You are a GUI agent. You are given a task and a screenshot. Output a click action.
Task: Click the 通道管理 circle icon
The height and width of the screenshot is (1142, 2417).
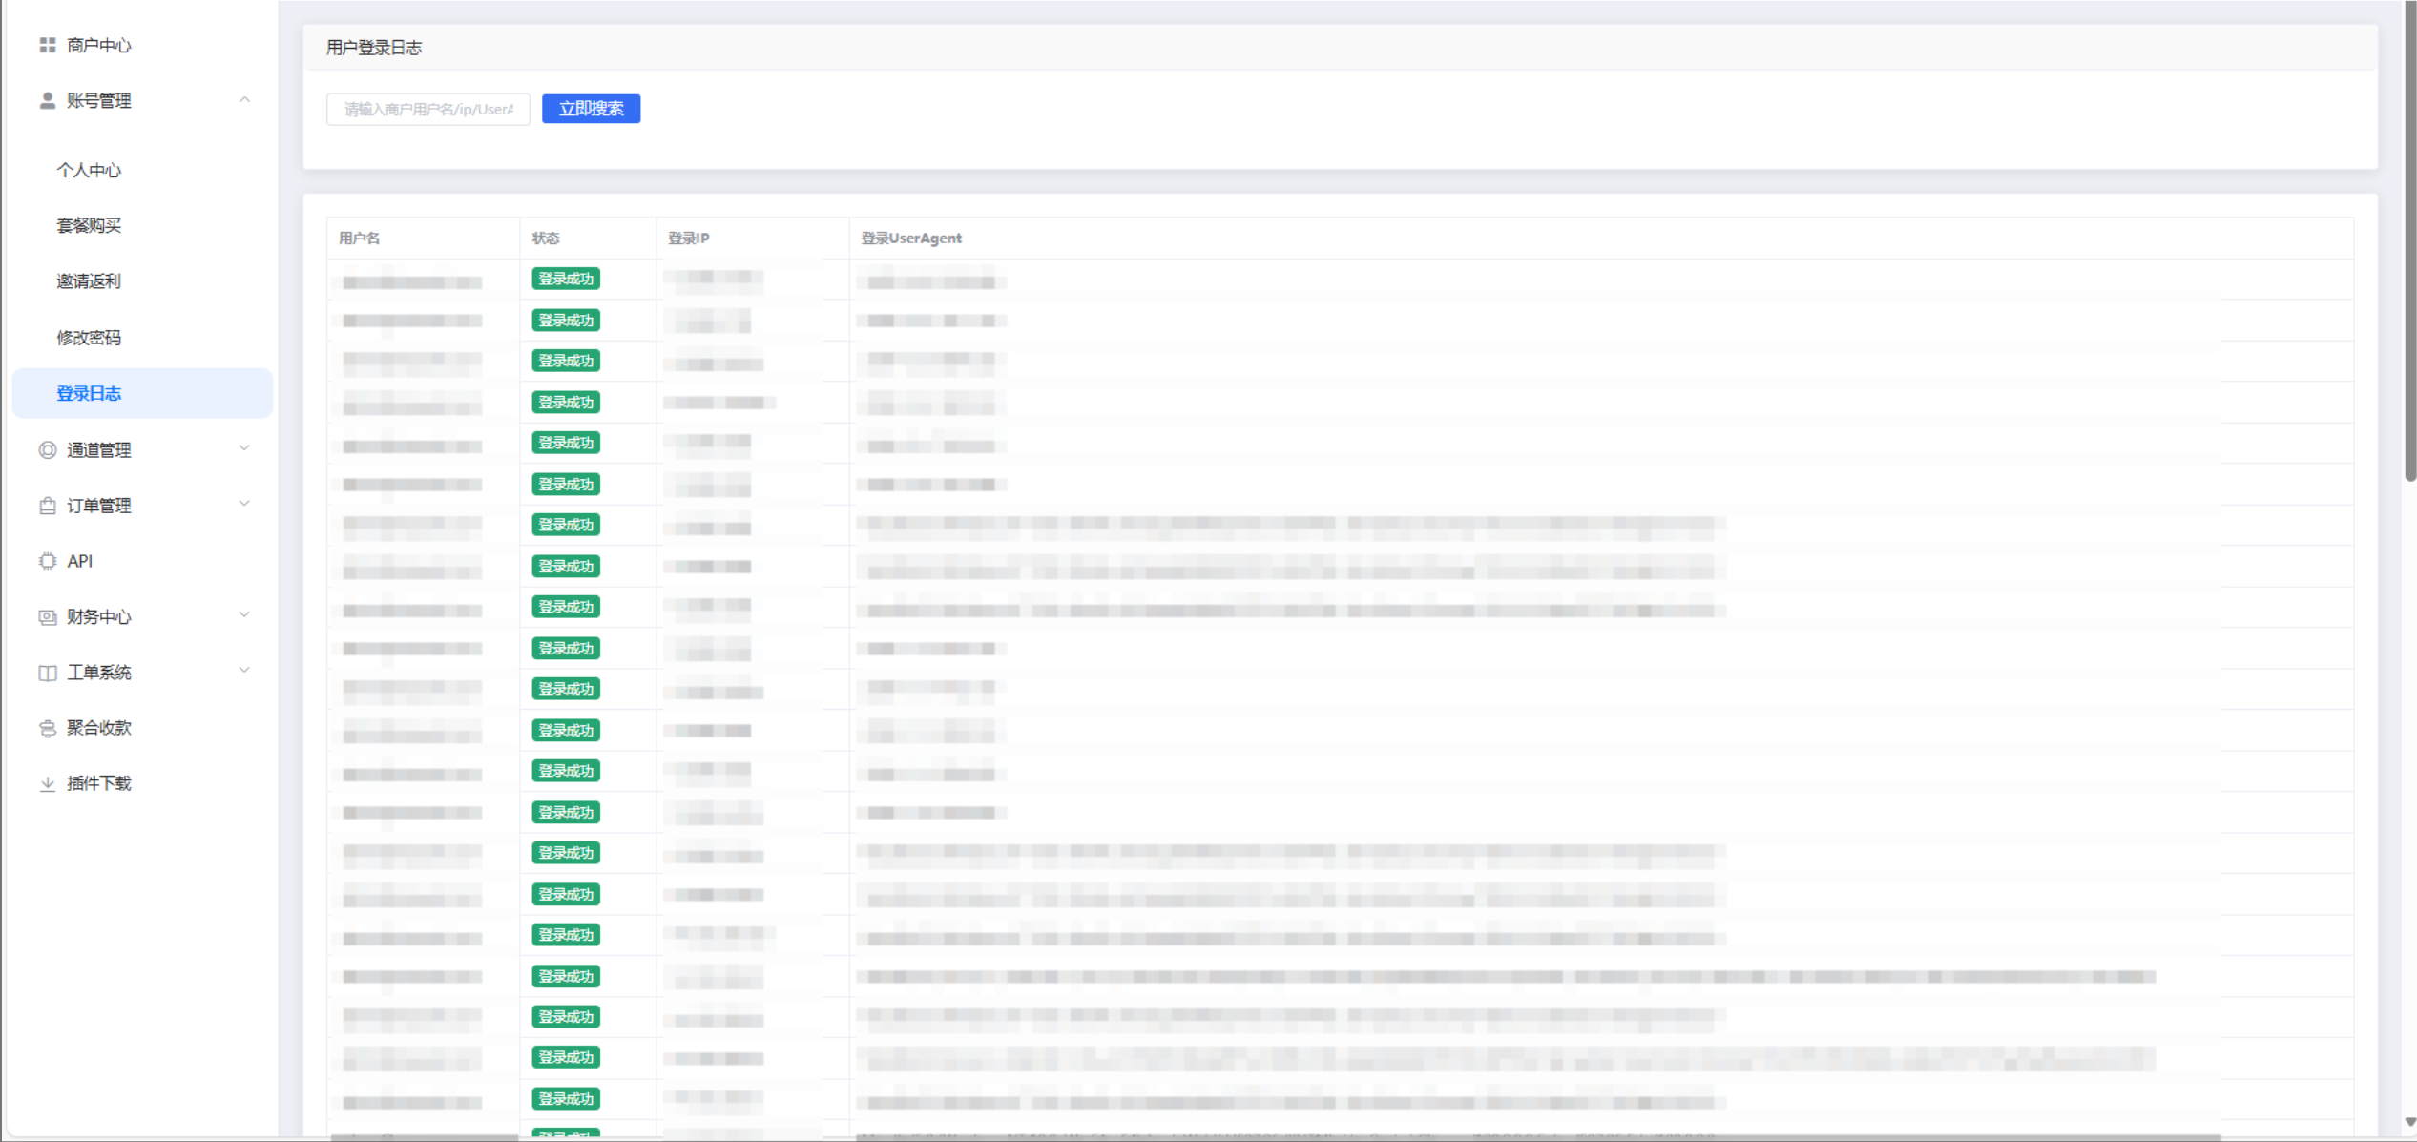tap(47, 449)
